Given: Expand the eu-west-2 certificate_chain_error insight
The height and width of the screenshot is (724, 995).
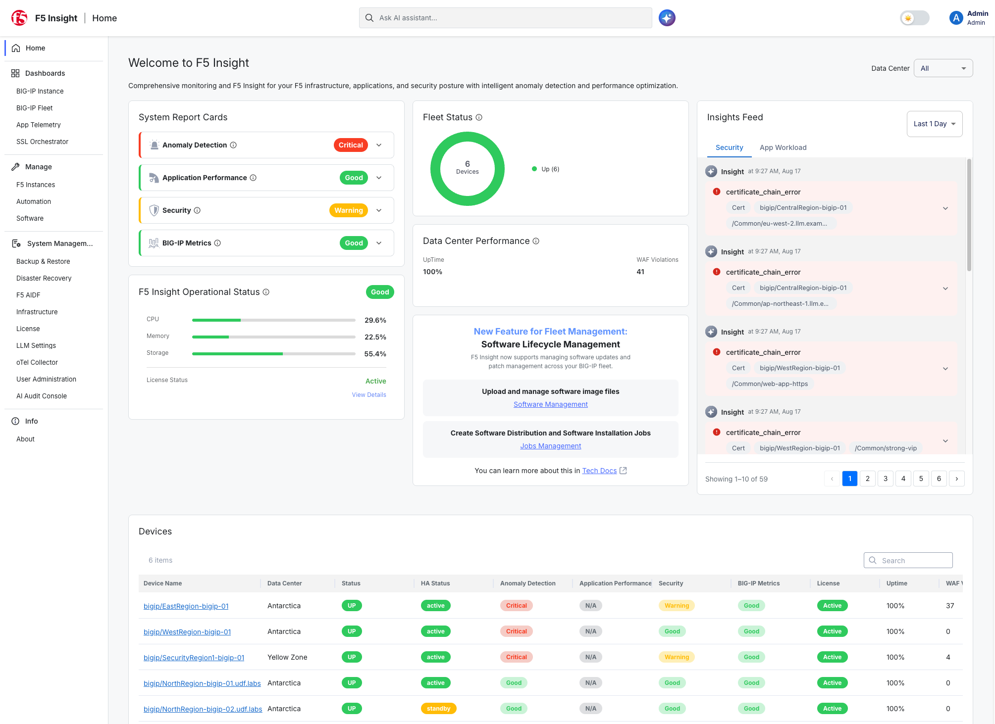Looking at the screenshot, I should click(945, 208).
